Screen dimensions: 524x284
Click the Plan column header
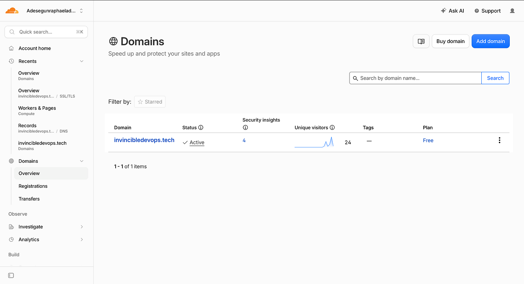tap(428, 128)
